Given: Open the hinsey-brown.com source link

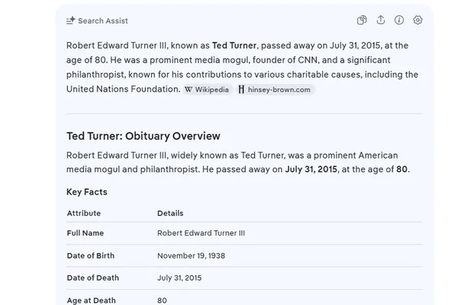Looking at the screenshot, I should [275, 90].
